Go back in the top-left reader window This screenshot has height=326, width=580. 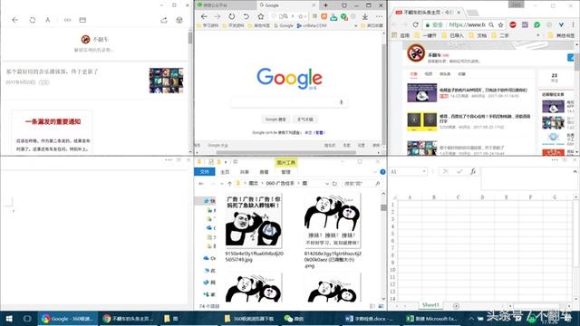[14, 20]
